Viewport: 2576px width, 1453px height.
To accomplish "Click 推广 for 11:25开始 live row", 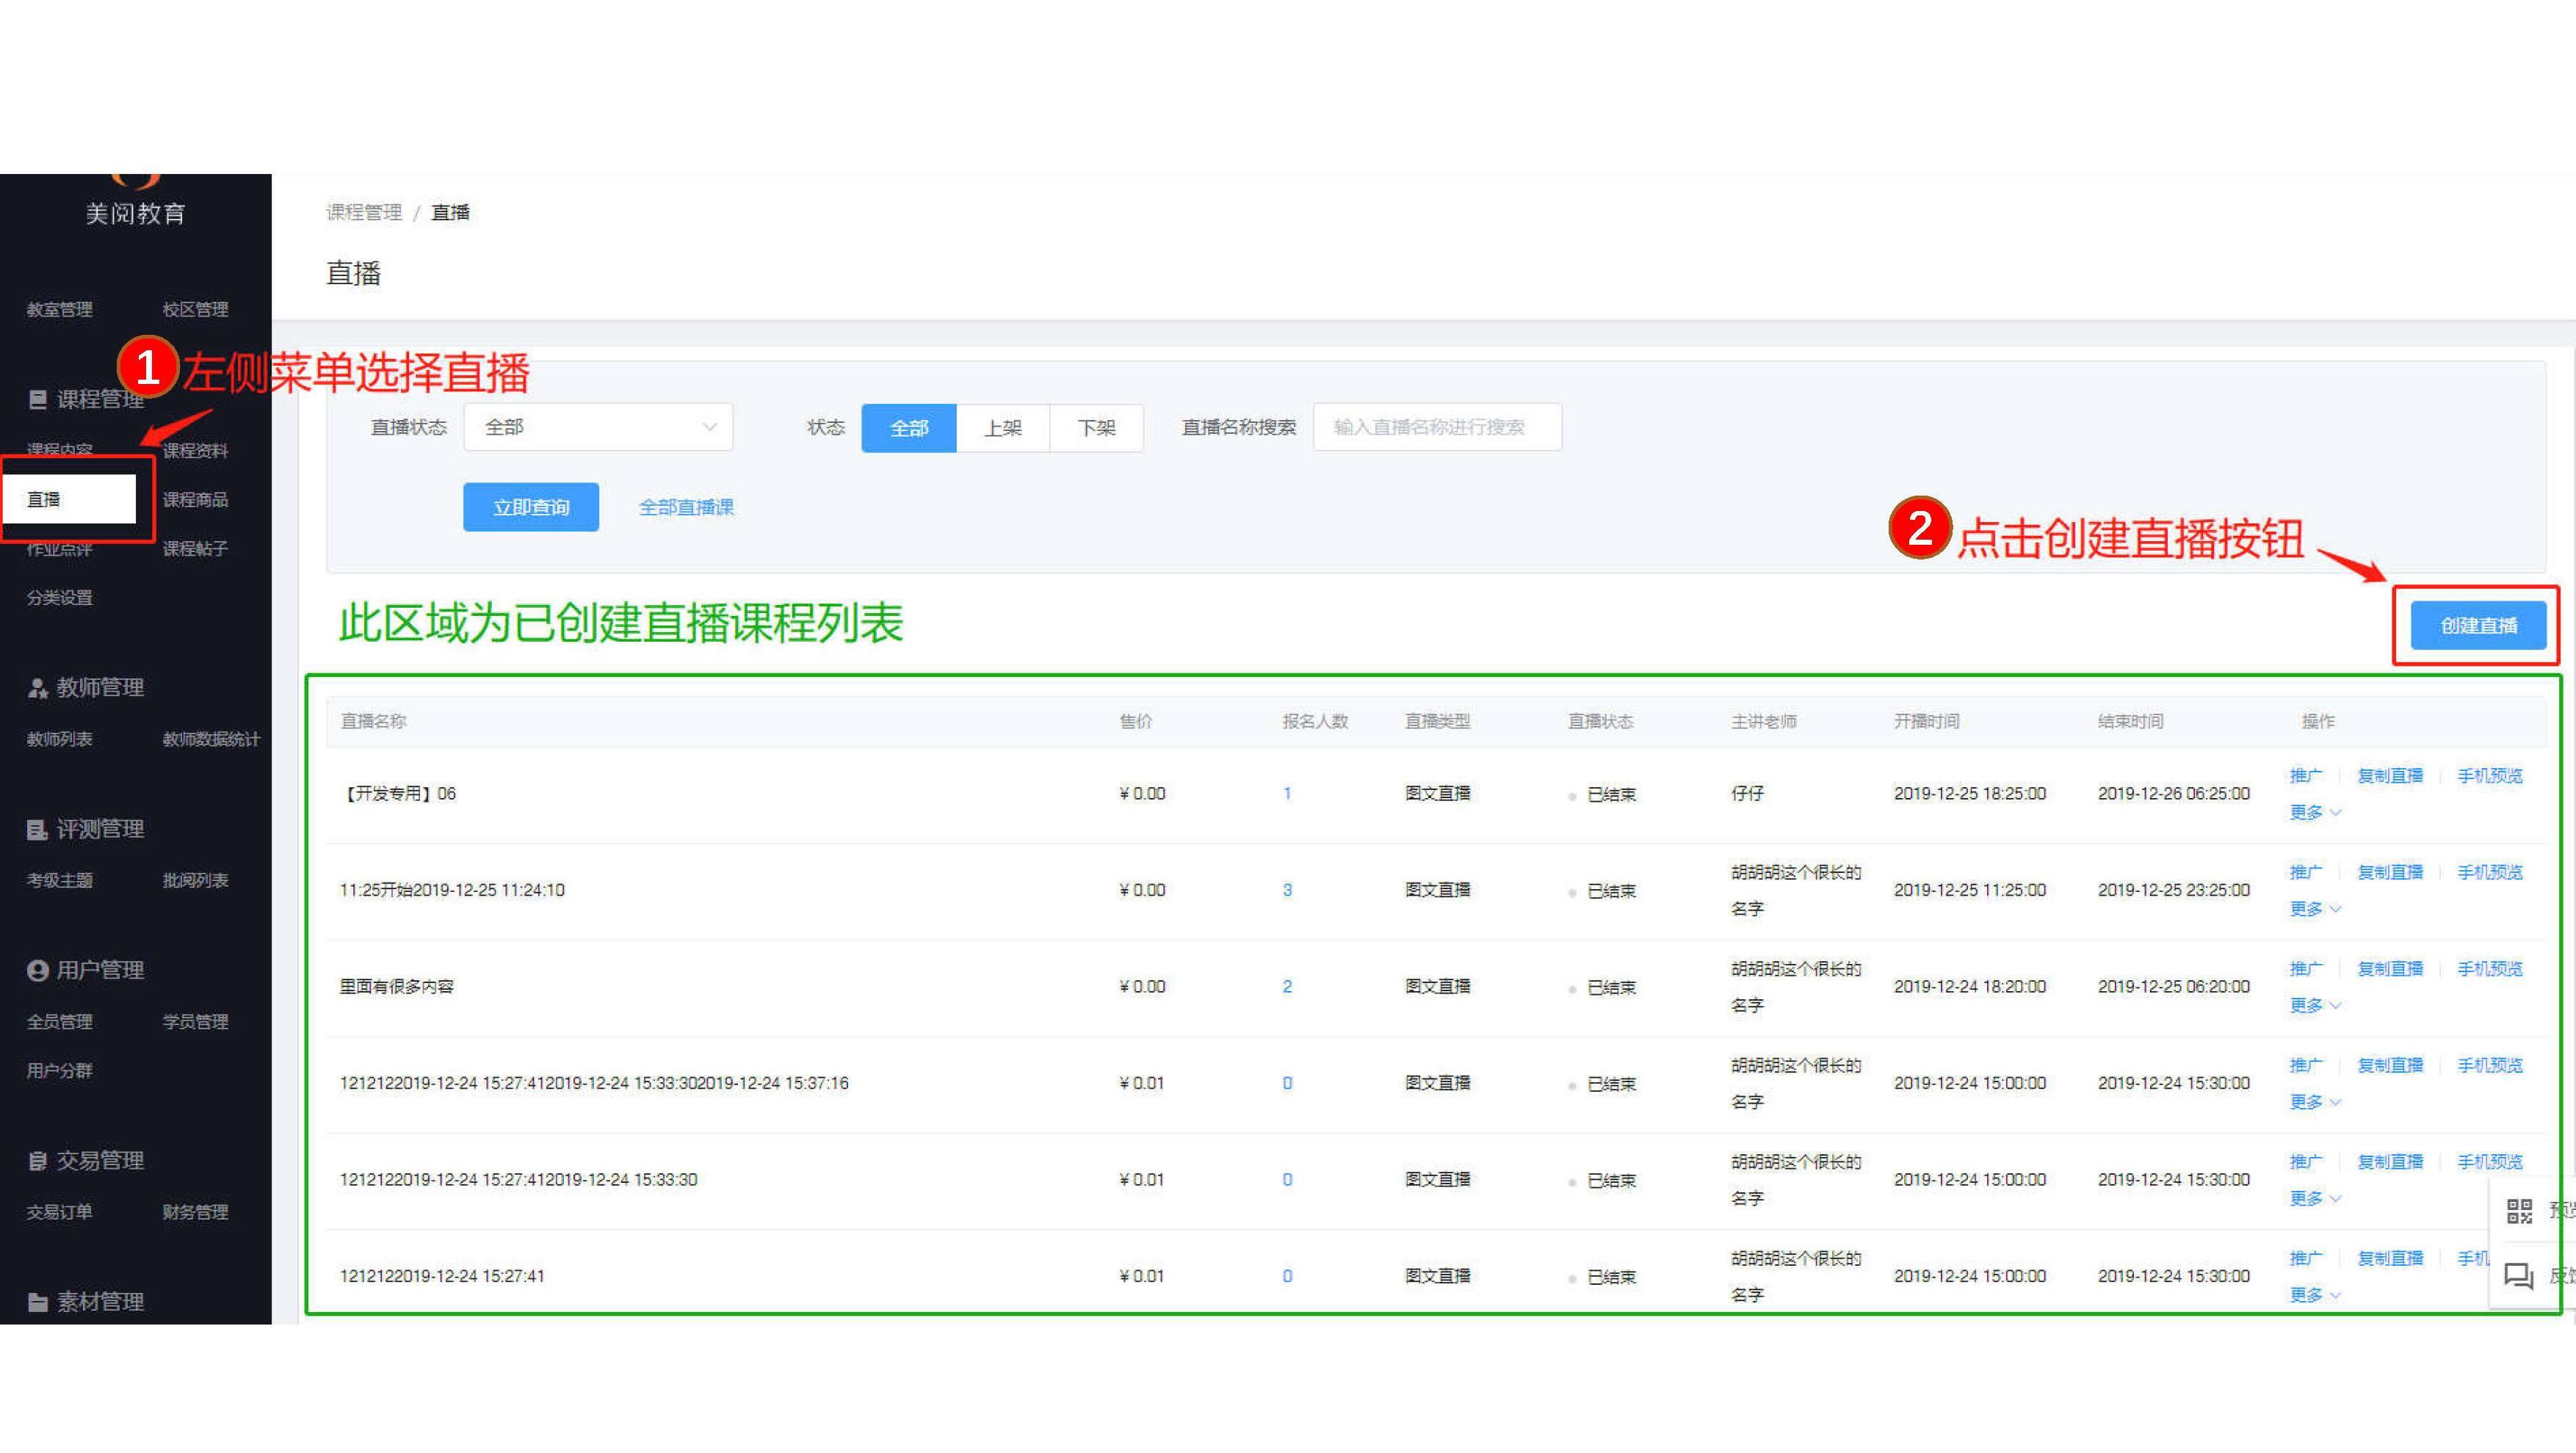I will pos(2306,872).
